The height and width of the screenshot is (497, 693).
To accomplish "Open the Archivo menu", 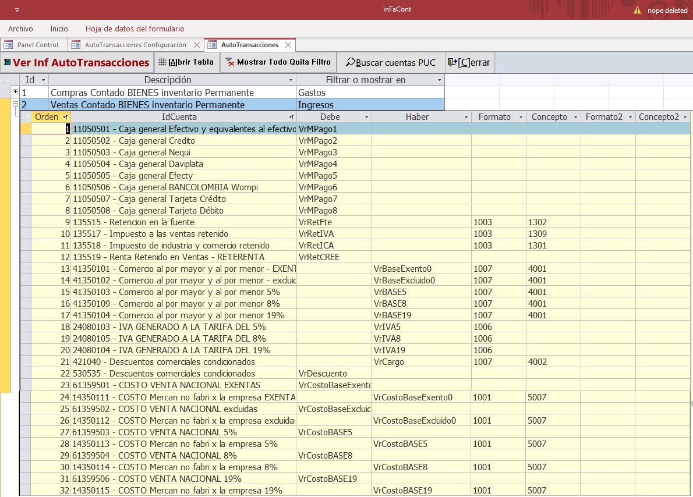I will [x=20, y=29].
